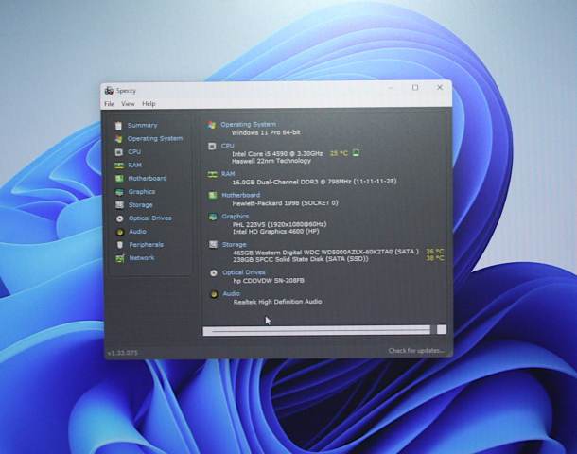
Task: Click version number v1.33.075
Action: [x=123, y=353]
